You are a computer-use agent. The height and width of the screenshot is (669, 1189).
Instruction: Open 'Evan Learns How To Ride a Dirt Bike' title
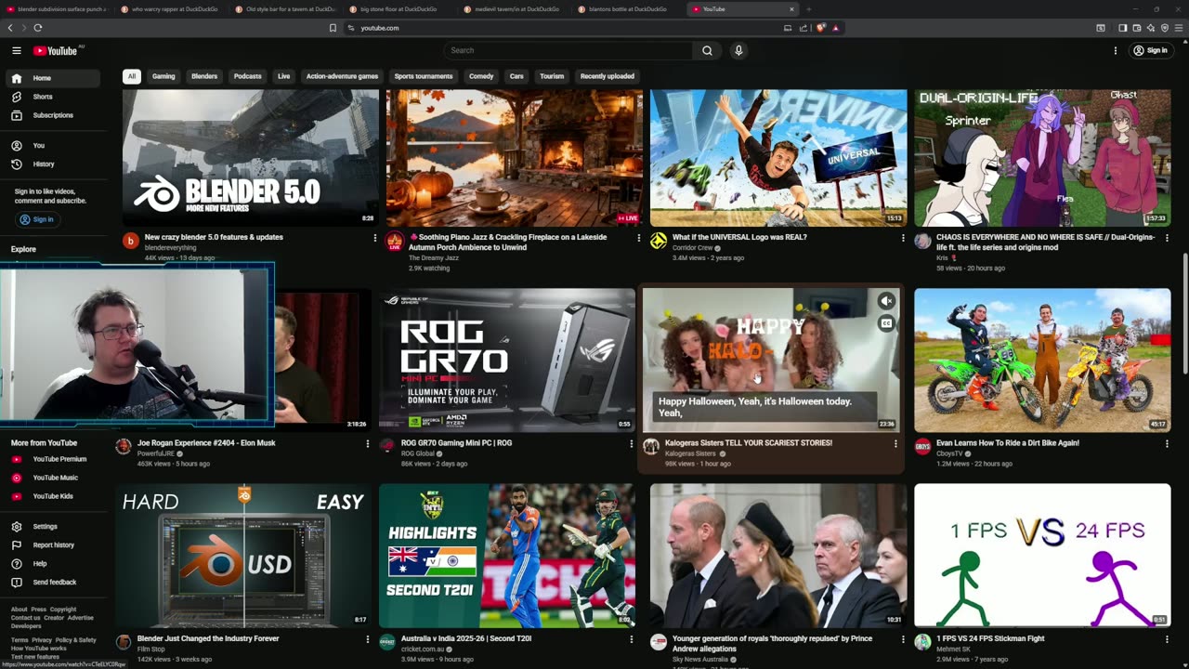point(1008,443)
